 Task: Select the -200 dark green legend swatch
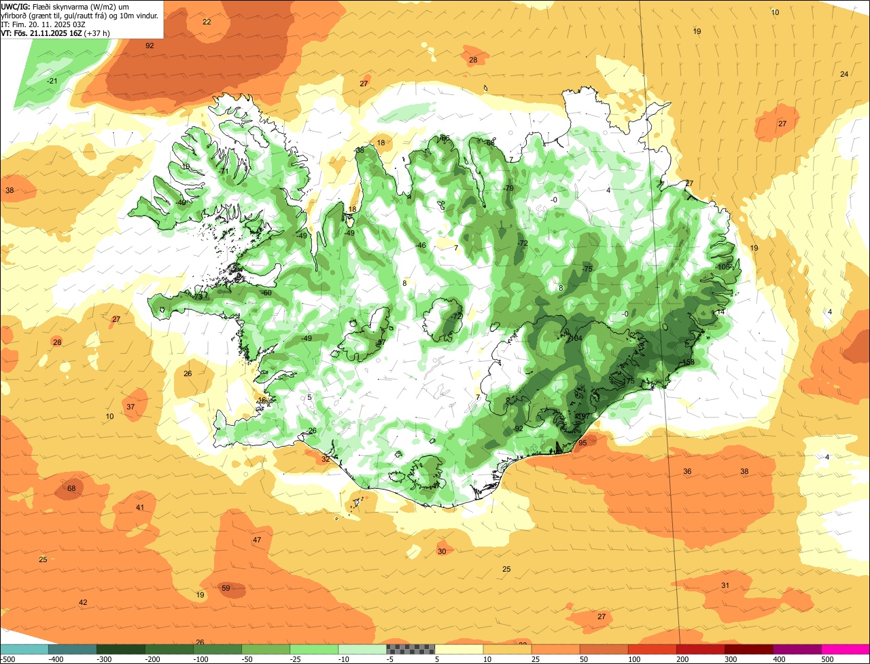[x=169, y=649]
